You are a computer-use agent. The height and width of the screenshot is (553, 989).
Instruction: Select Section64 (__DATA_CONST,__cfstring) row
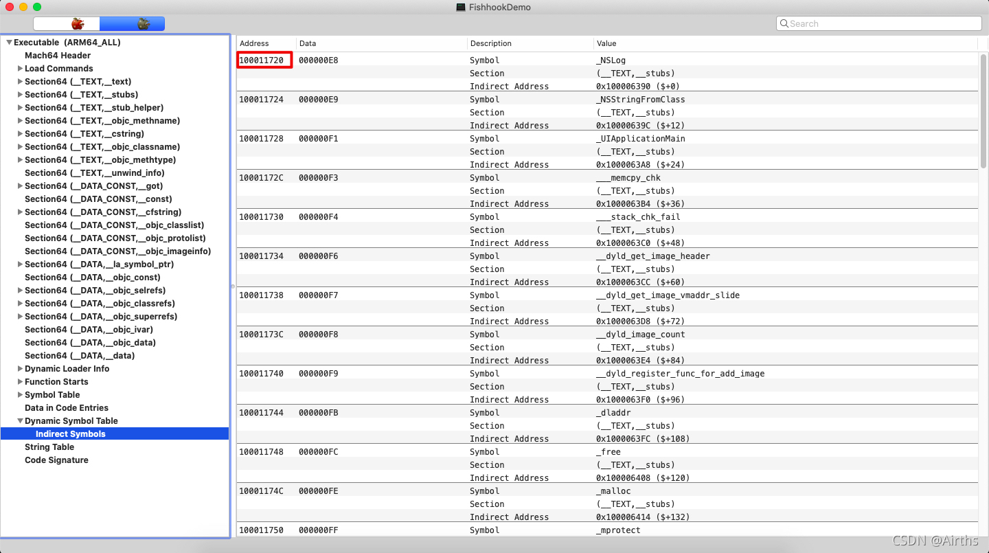click(x=115, y=212)
